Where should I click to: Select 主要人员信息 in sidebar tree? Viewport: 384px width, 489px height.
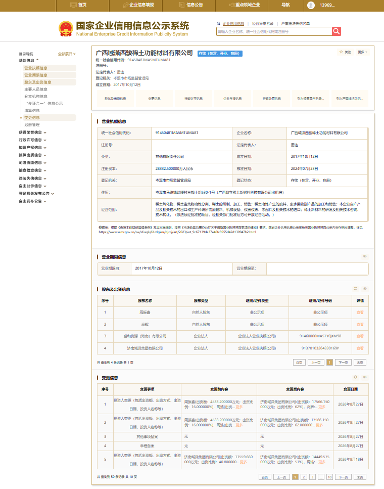click(x=36, y=89)
